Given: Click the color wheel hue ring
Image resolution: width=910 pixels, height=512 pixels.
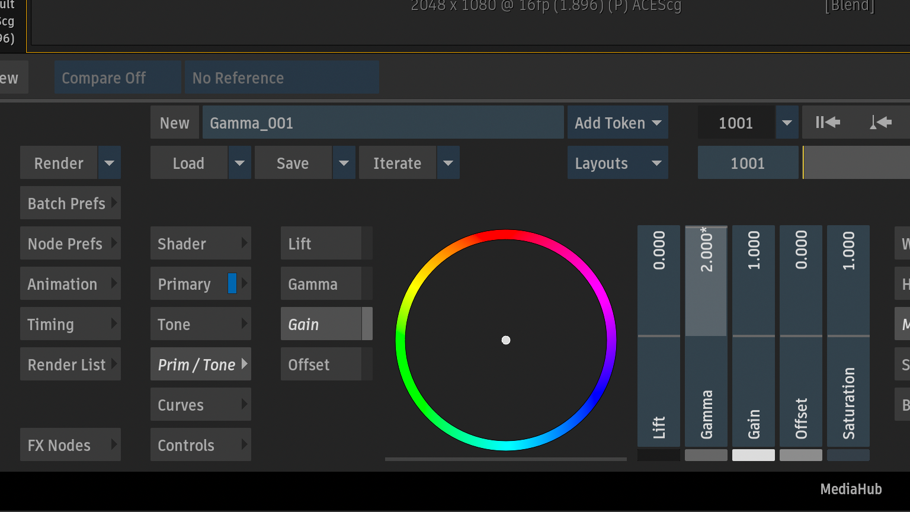Looking at the screenshot, I should 506,235.
